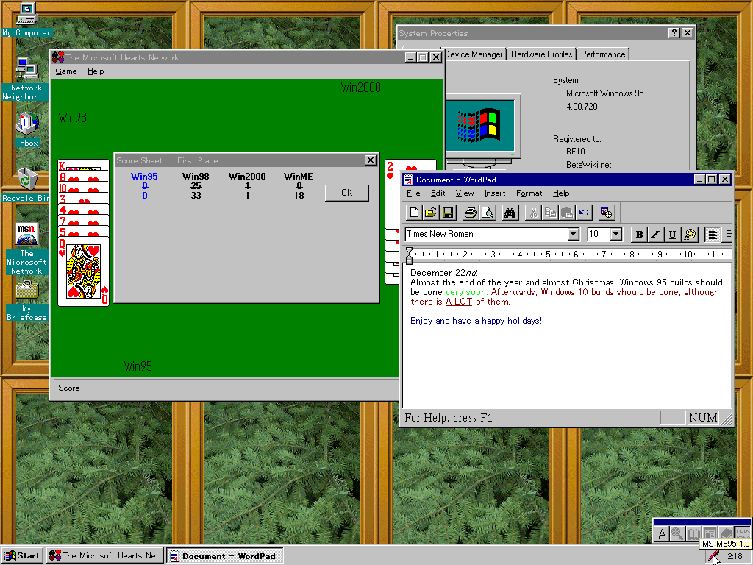Switch to Hearts via its taskbar button
753x565 pixels.
coord(105,556)
